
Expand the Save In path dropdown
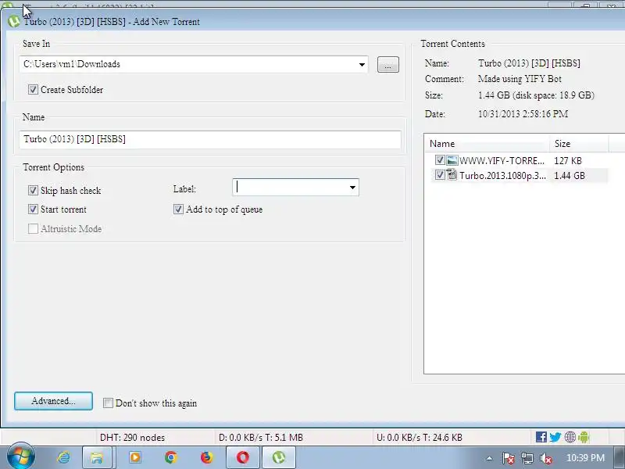362,64
